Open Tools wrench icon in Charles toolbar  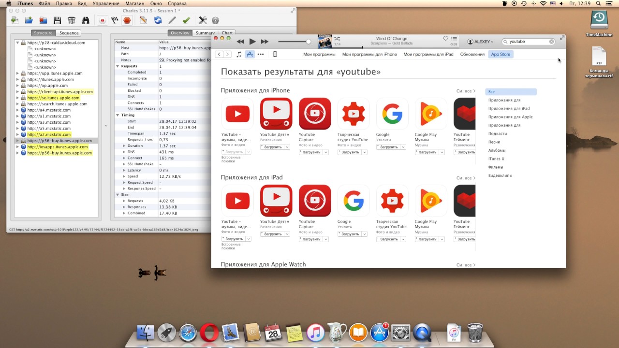point(203,20)
